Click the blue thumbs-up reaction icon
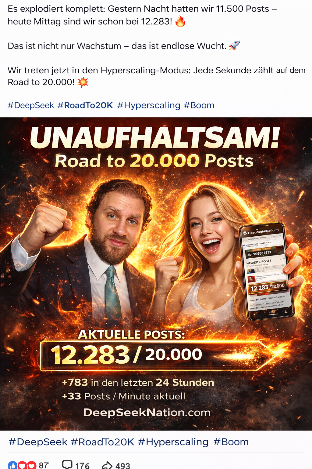The height and width of the screenshot is (469, 312). click(x=12, y=465)
